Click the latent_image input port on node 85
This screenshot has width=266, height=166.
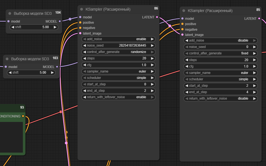pyautogui.click(x=182, y=35)
